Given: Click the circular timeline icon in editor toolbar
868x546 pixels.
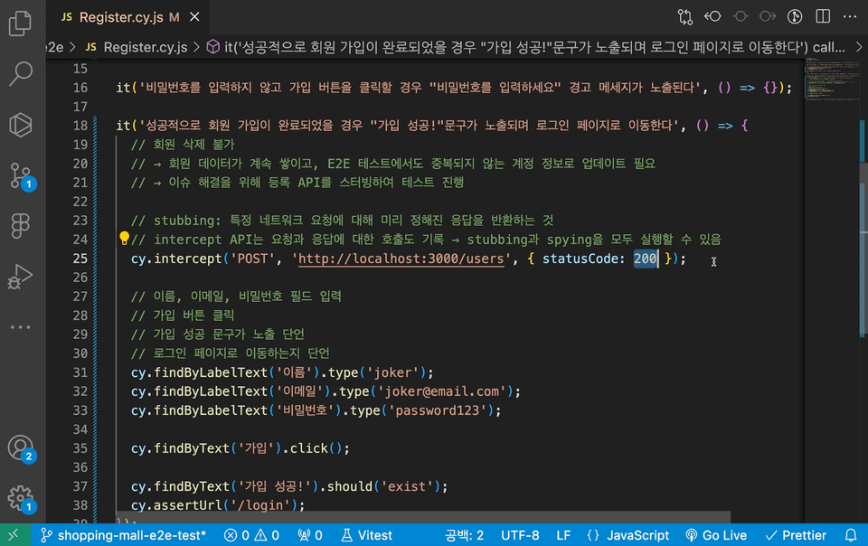Looking at the screenshot, I should pyautogui.click(x=795, y=16).
